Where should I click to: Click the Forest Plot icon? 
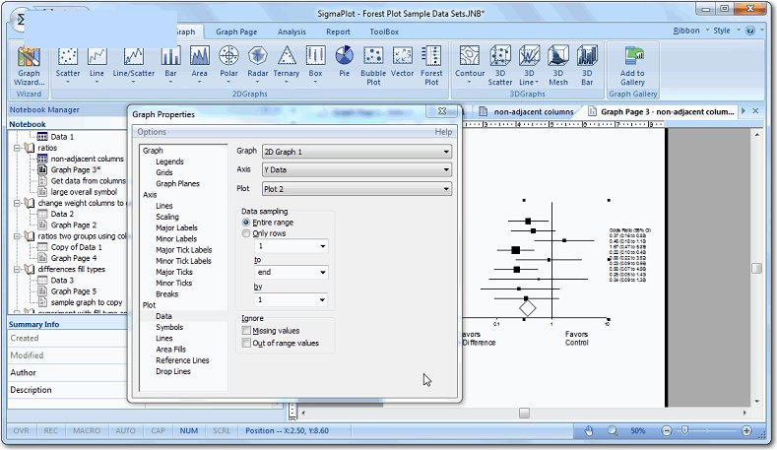[x=431, y=62]
